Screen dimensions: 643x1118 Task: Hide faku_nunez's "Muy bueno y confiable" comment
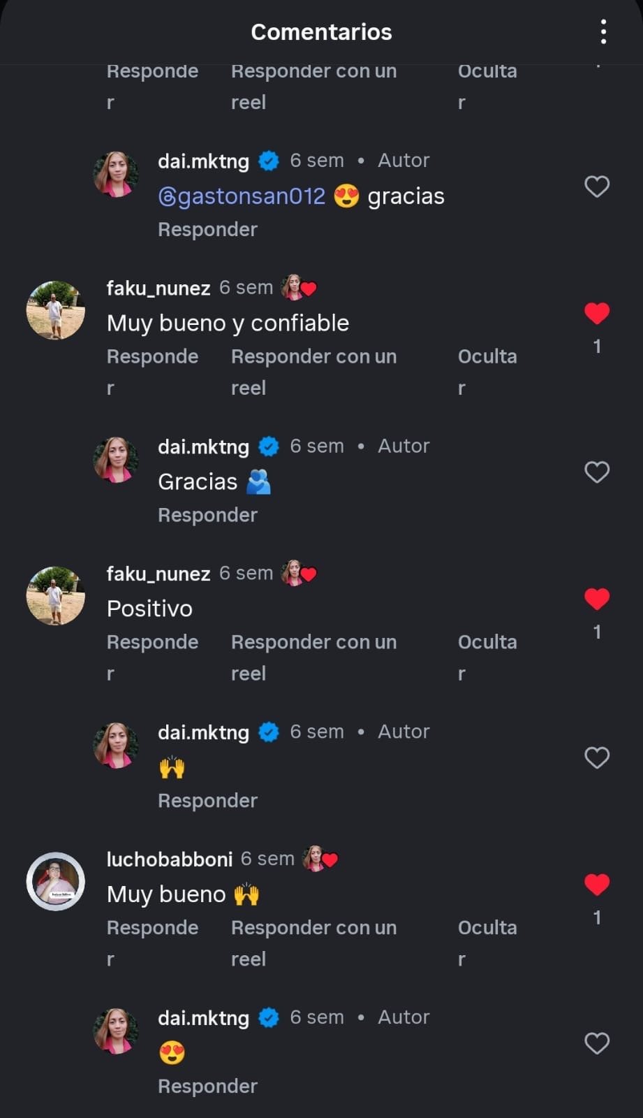pos(487,371)
